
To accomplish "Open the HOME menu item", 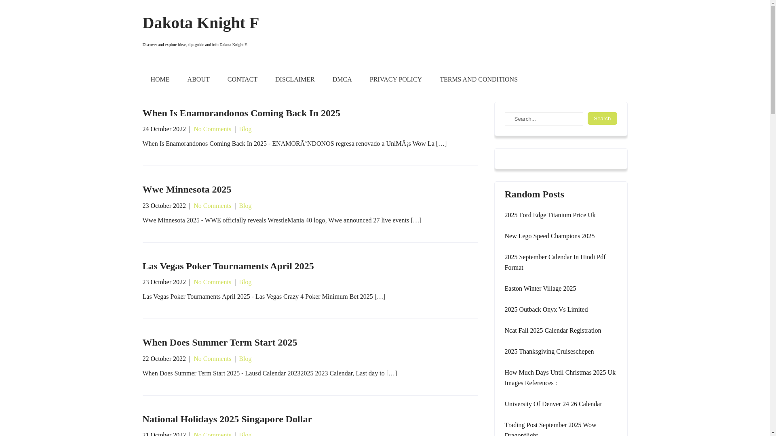I will (160, 80).
